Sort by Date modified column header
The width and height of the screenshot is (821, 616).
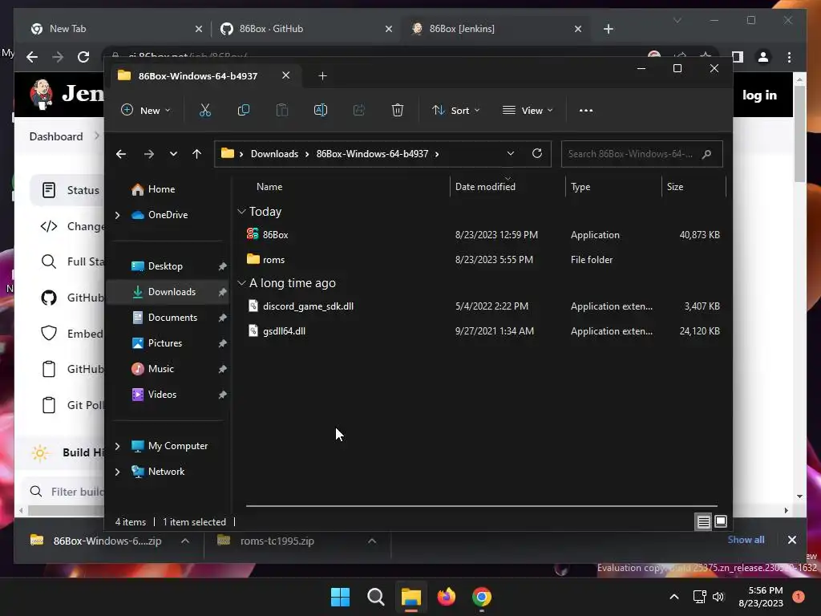tap(485, 186)
